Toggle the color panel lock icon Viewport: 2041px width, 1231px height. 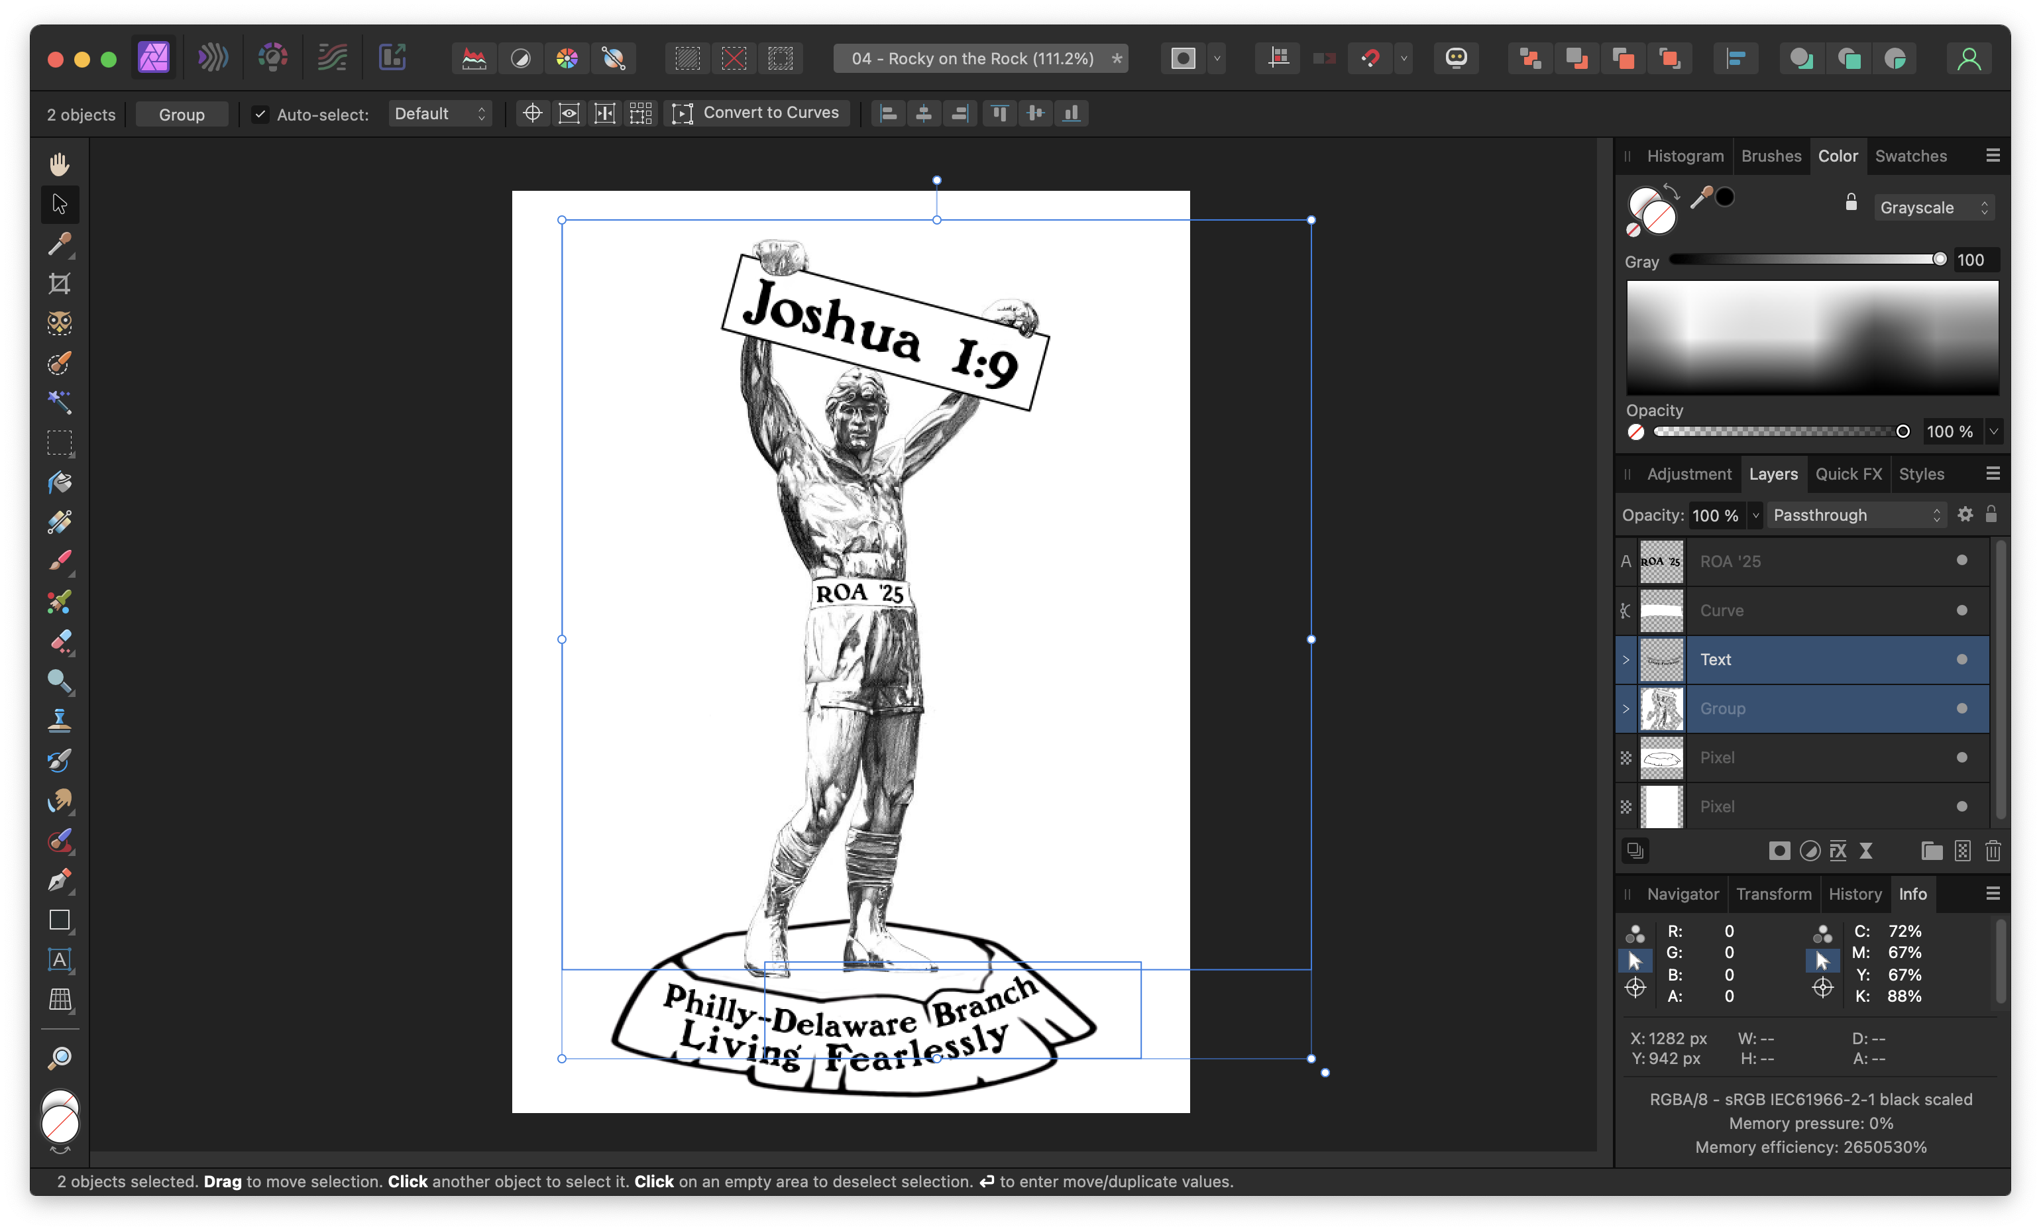1850,202
